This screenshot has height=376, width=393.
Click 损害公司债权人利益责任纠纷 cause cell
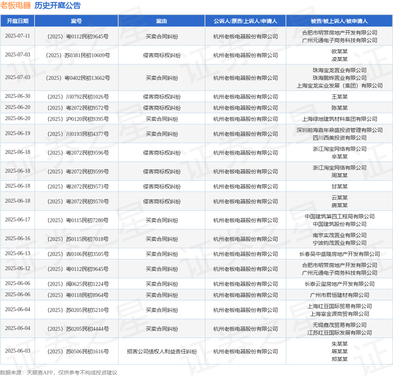pyautogui.click(x=162, y=351)
